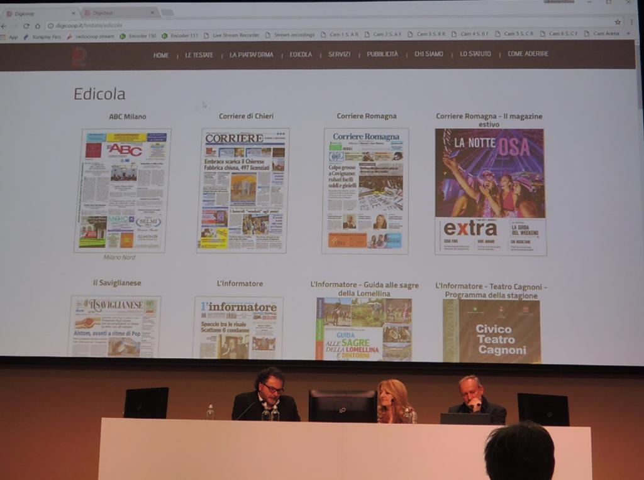This screenshot has width=644, height=480.
Task: Click L'Informatore - Guida alle sagre title
Action: (364, 289)
